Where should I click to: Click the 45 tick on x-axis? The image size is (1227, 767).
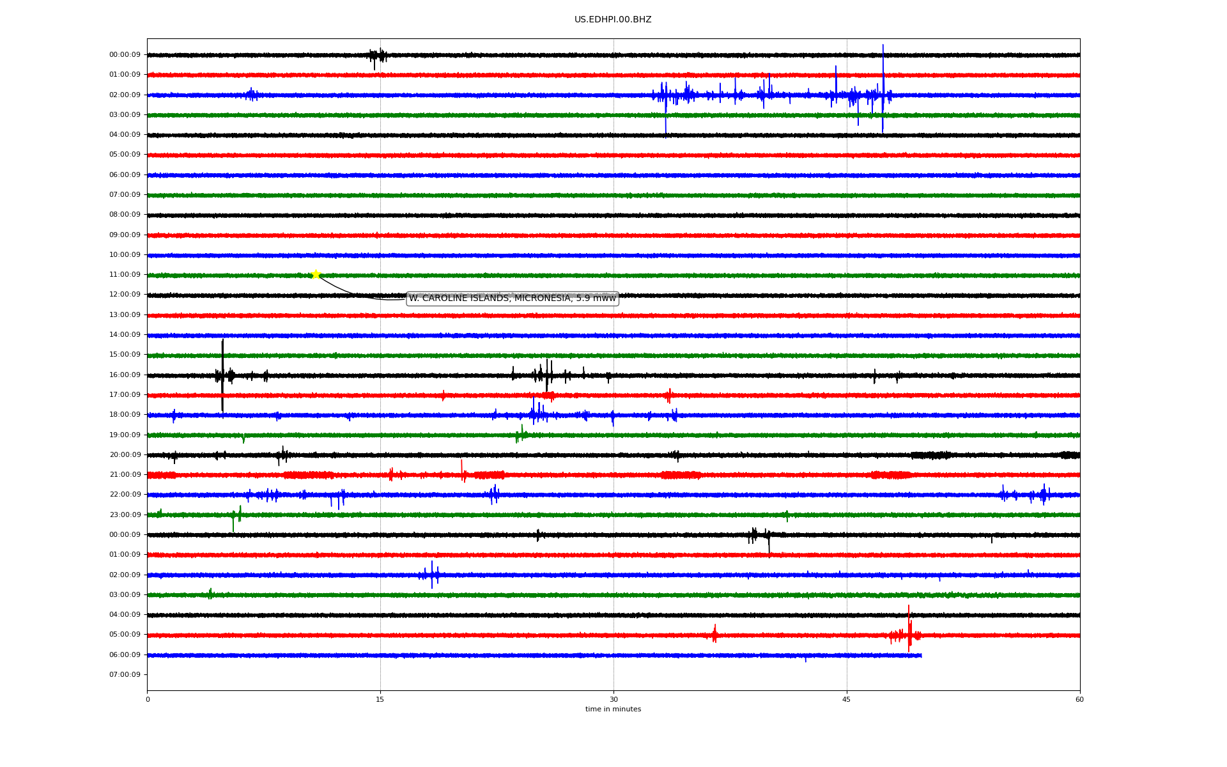(x=847, y=700)
